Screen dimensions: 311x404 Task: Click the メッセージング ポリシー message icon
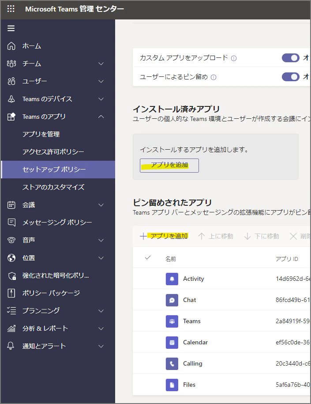tap(11, 223)
